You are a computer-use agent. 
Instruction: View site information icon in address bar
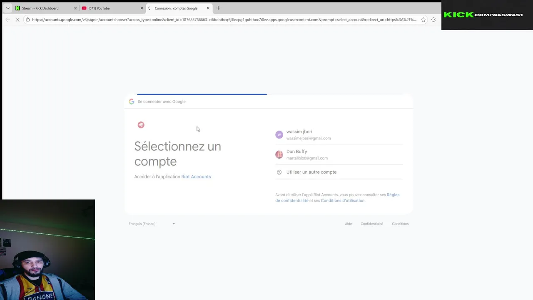pyautogui.click(x=27, y=20)
